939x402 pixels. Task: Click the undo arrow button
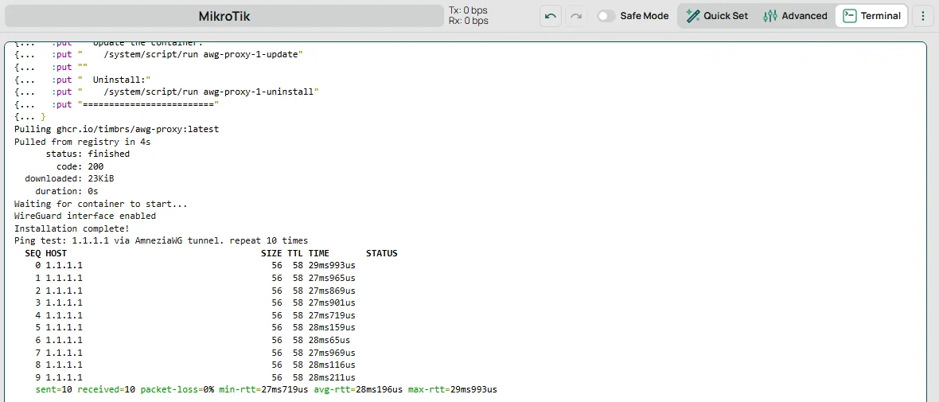pos(551,16)
